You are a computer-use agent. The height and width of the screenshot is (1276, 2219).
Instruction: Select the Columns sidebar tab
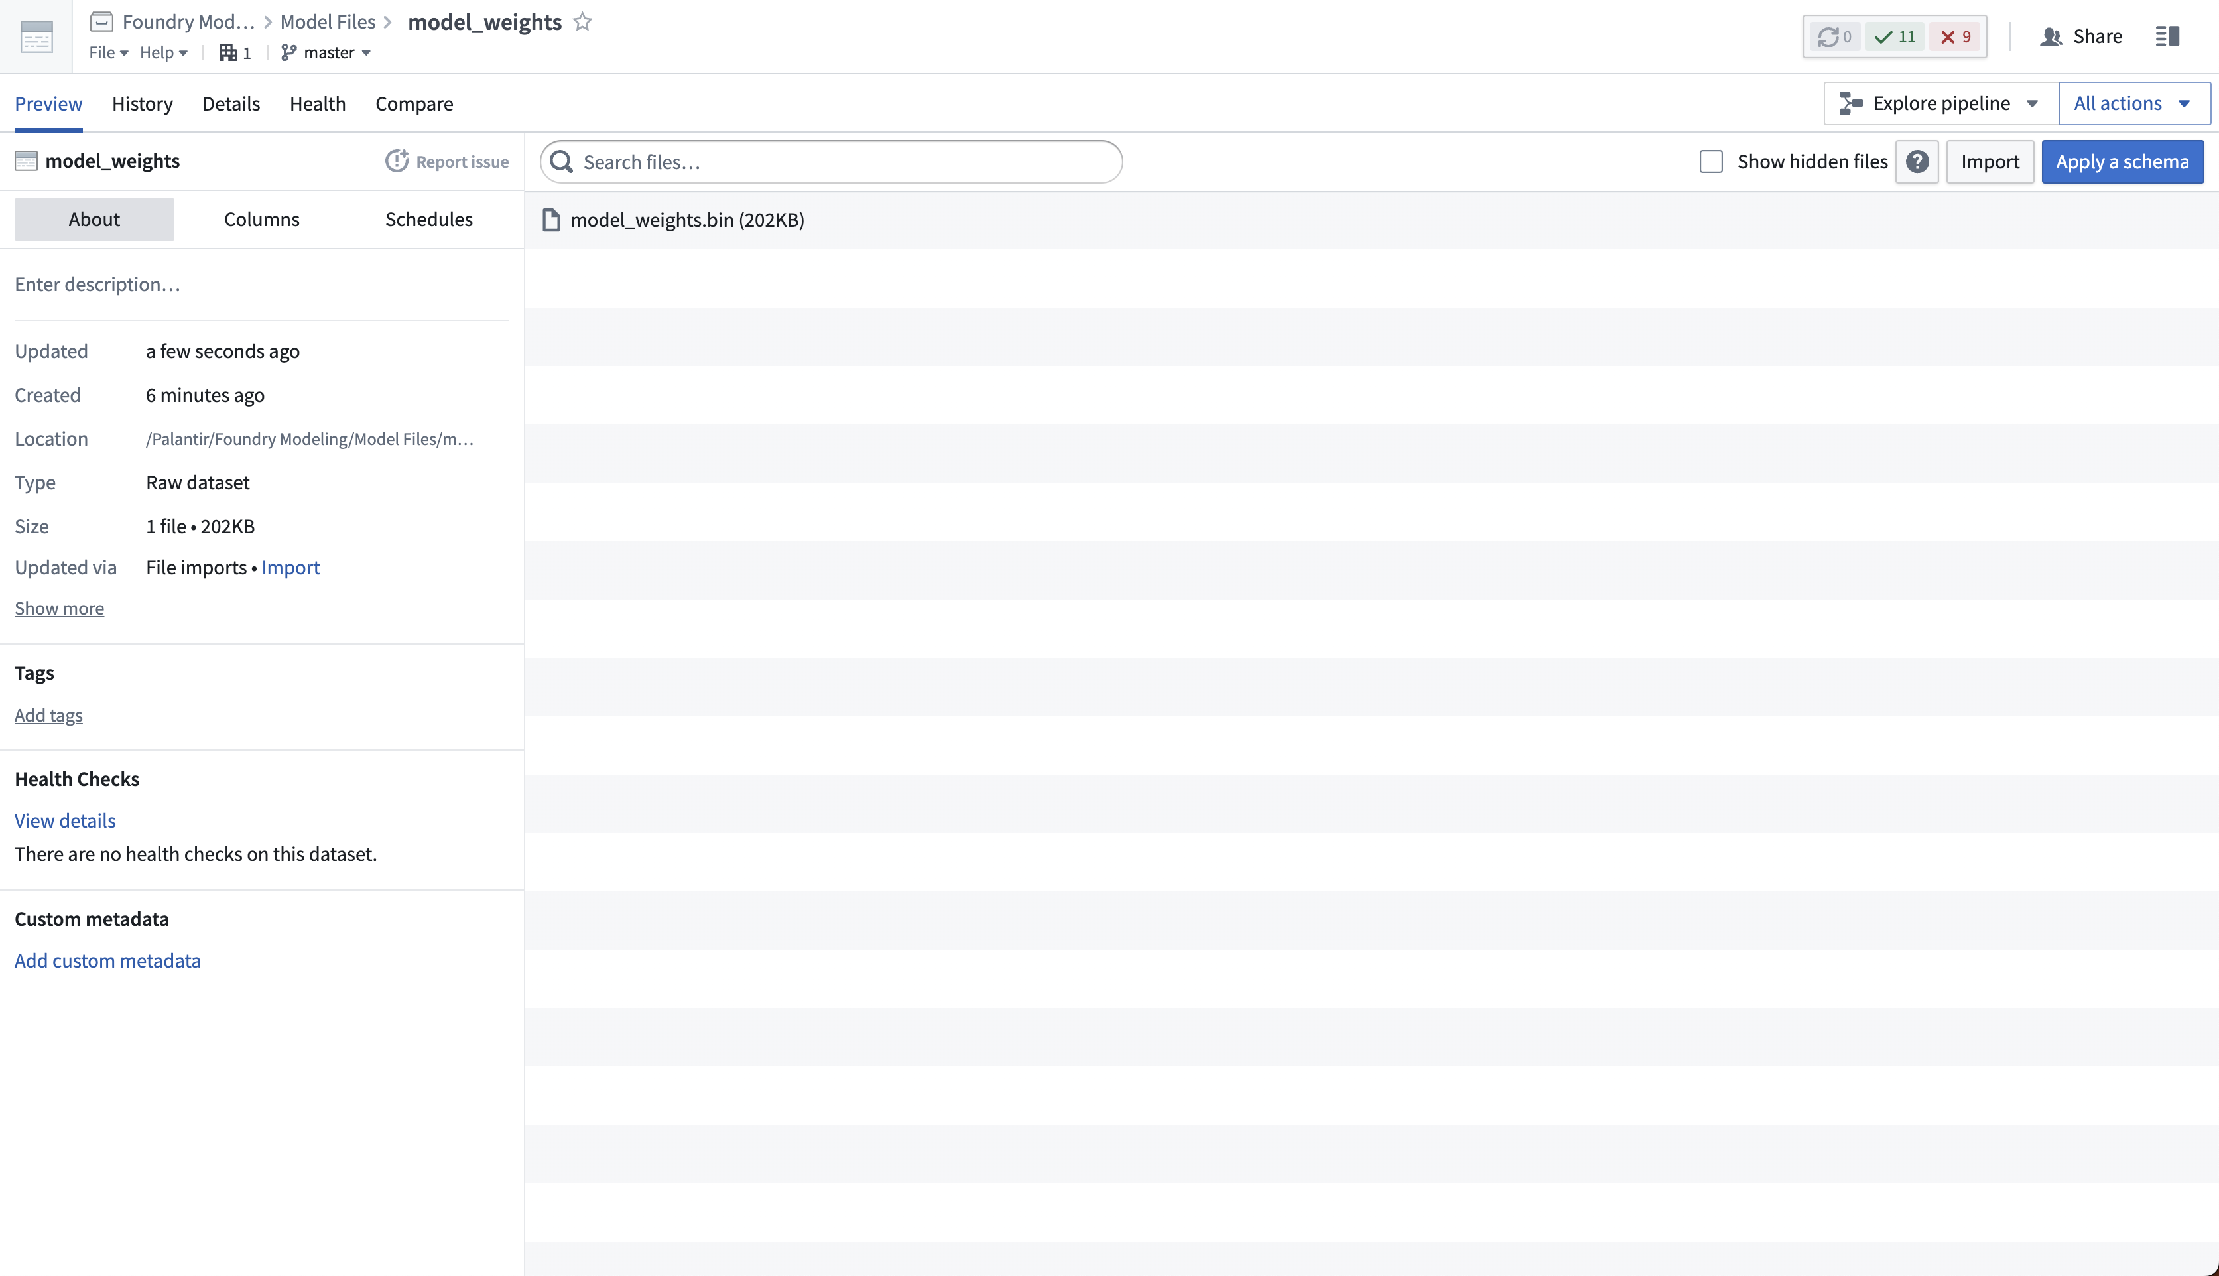261,219
